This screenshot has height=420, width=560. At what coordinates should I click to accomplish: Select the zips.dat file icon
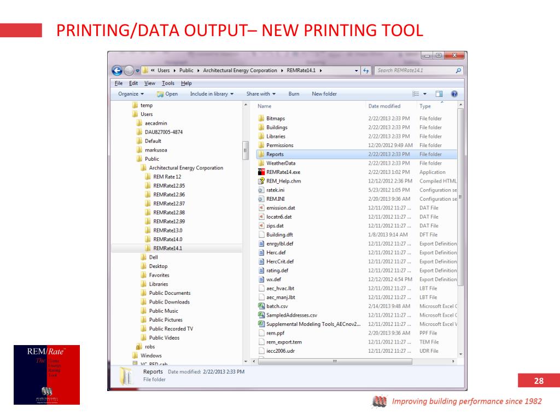point(261,226)
